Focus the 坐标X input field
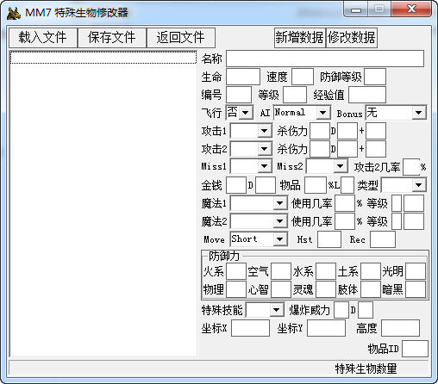The height and width of the screenshot is (384, 438). (250, 328)
